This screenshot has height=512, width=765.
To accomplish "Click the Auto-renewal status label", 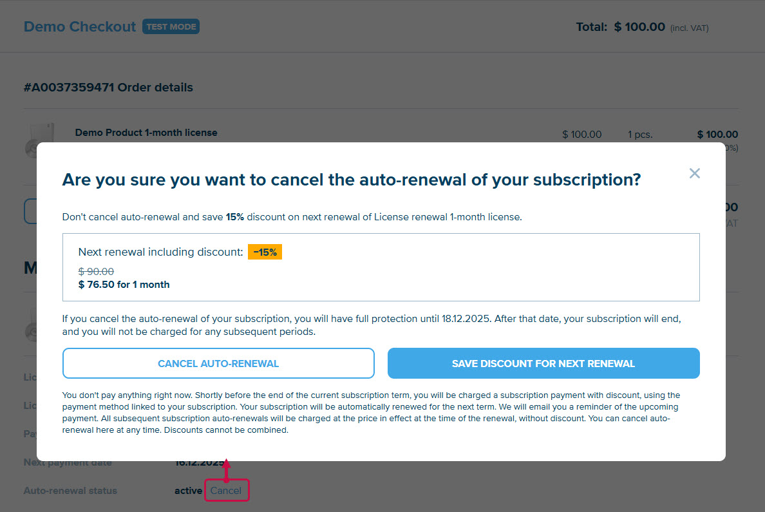I will pyautogui.click(x=70, y=491).
